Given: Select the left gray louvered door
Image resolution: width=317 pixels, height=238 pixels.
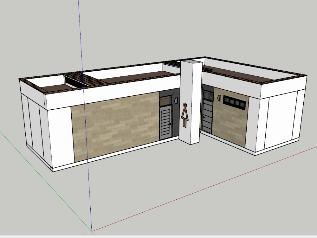Looking at the screenshot, I should click(165, 123).
